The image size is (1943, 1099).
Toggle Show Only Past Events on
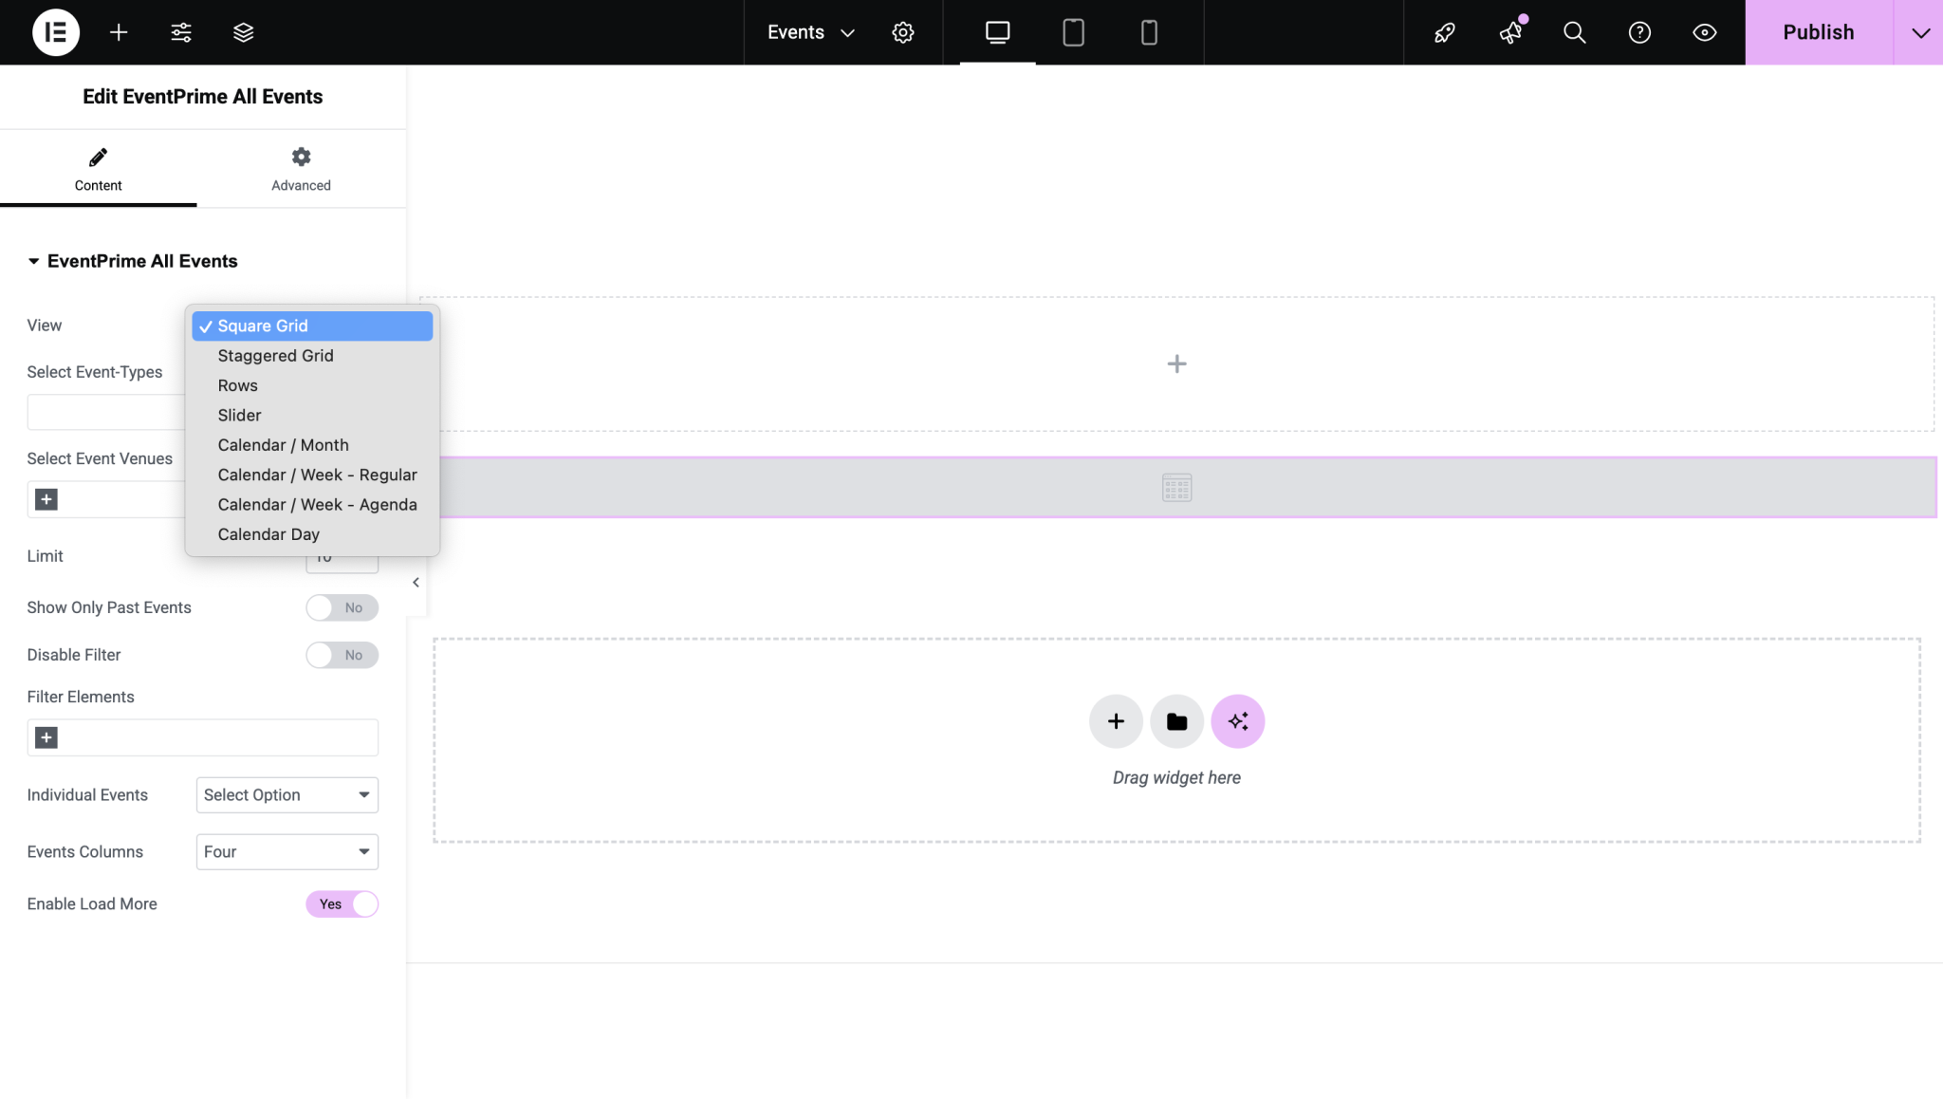(x=342, y=607)
